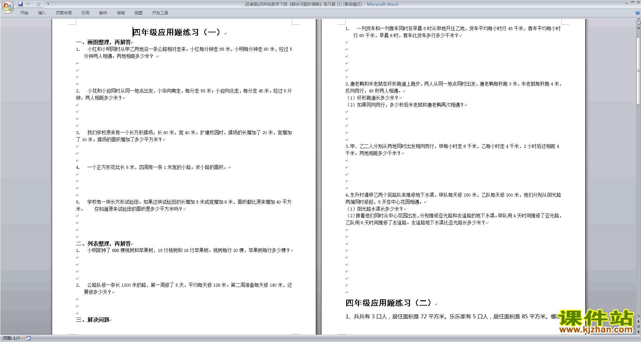Open the Undo history dropdown arrow
The height and width of the screenshot is (342, 641).
point(32,4)
